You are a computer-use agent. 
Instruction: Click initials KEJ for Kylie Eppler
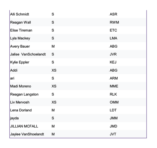point(113,62)
